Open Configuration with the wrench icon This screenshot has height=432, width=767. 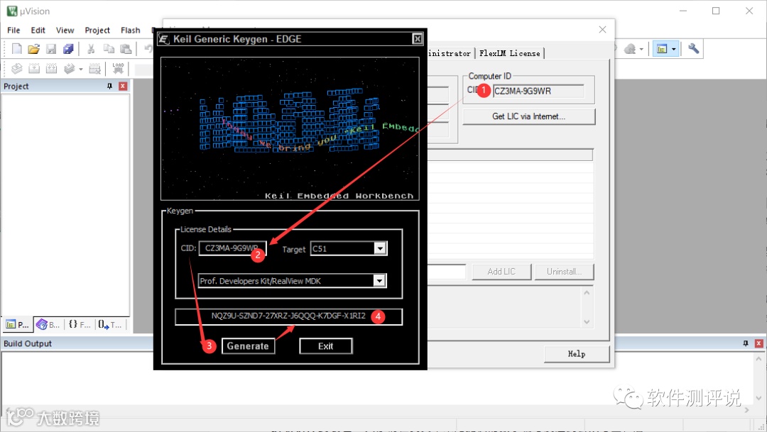(693, 48)
